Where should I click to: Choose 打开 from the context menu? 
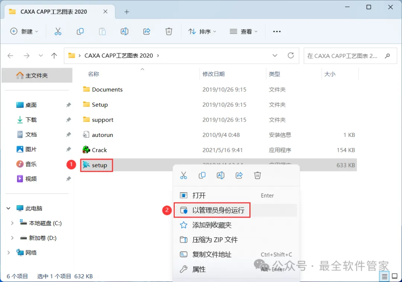tap(236, 195)
